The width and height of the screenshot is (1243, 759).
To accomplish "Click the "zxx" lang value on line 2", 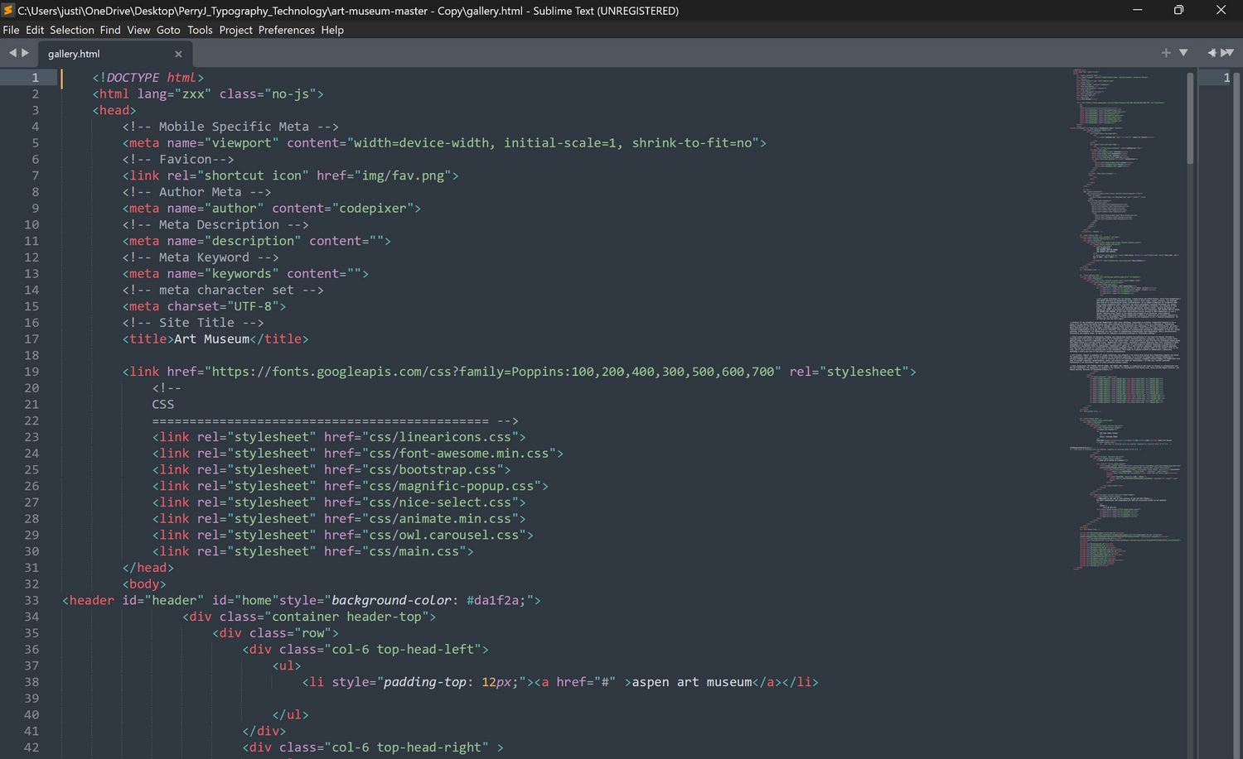I will pyautogui.click(x=193, y=94).
